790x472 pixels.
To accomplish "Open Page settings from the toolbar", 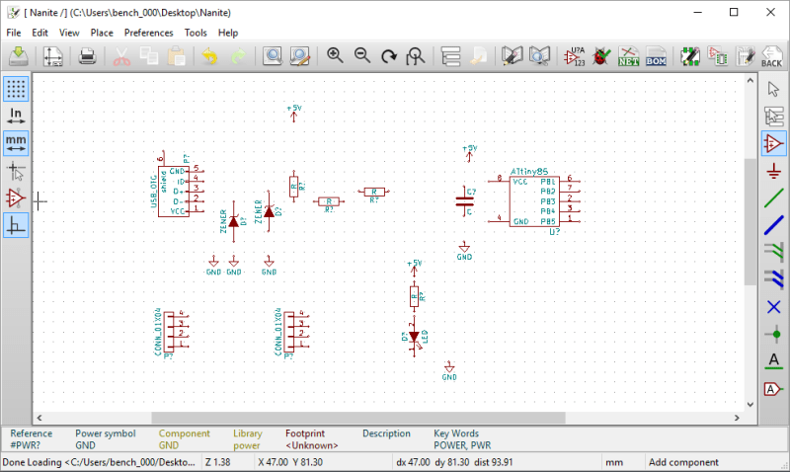I will pos(51,56).
